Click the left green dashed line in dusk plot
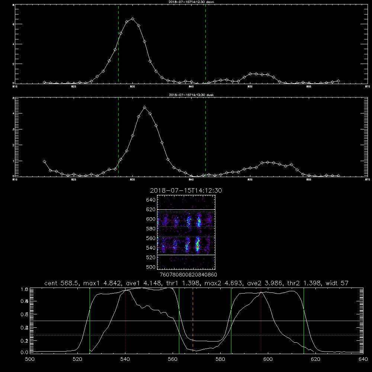The width and height of the screenshot is (372, 372). pyautogui.click(x=118, y=137)
